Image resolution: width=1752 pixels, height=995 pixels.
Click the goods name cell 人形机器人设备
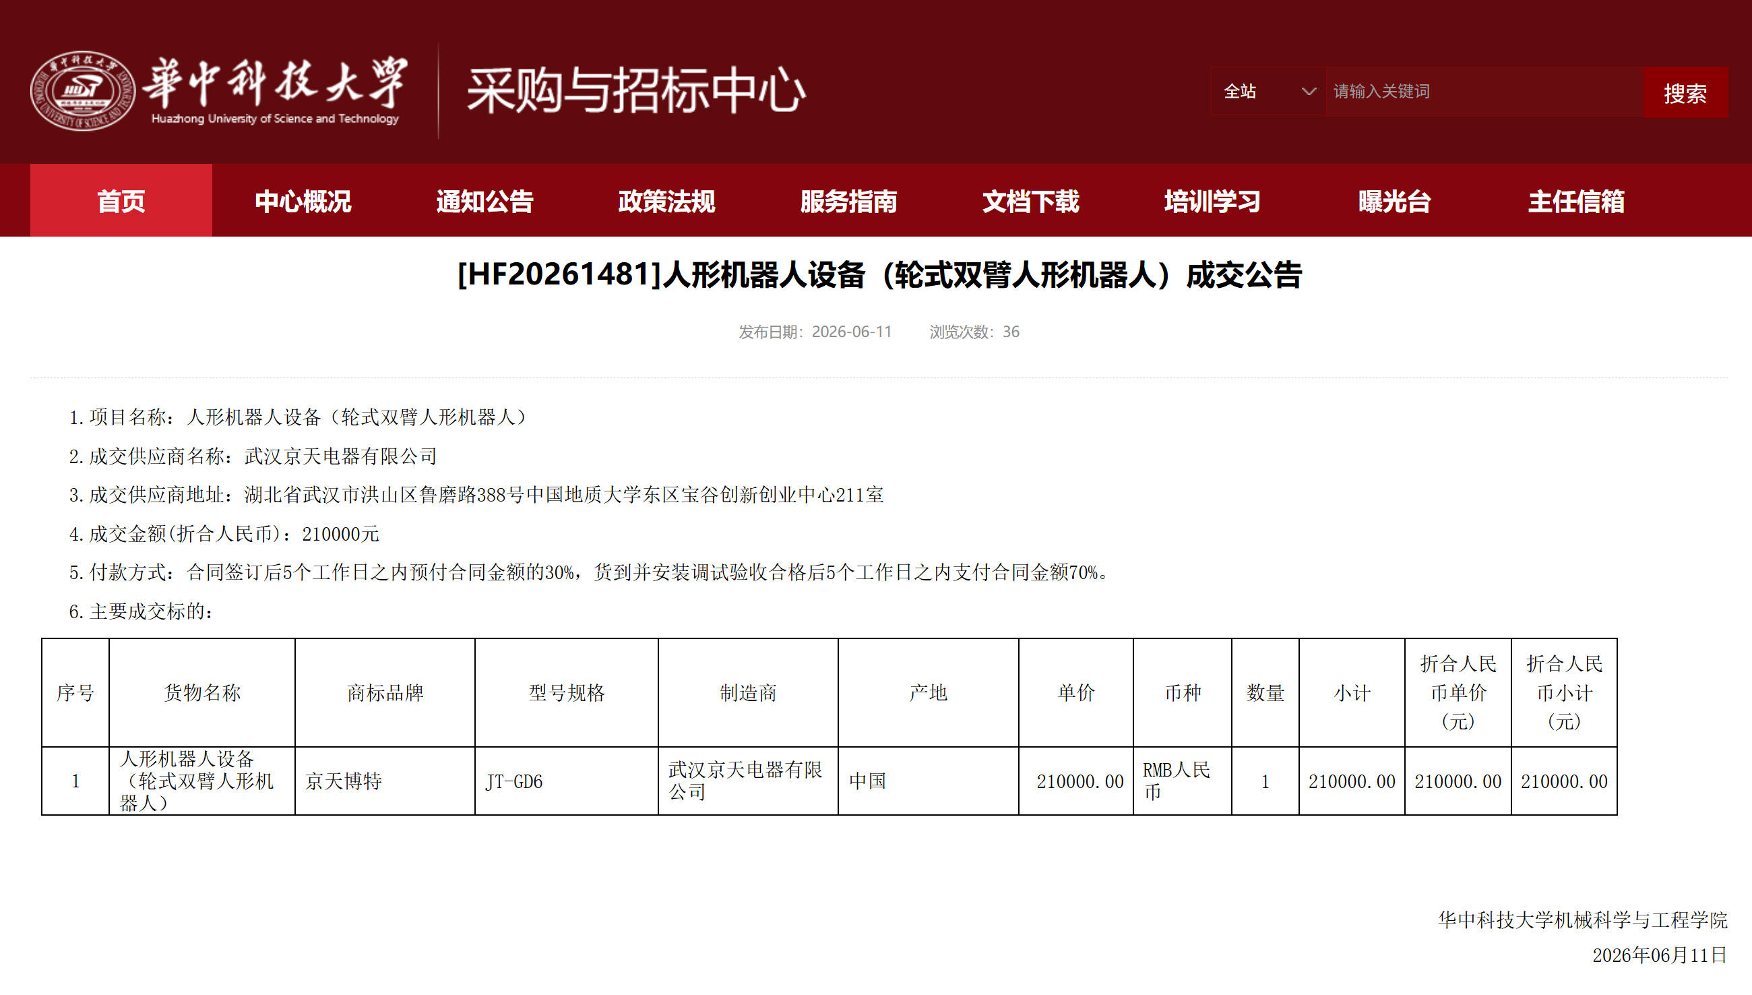(x=202, y=781)
